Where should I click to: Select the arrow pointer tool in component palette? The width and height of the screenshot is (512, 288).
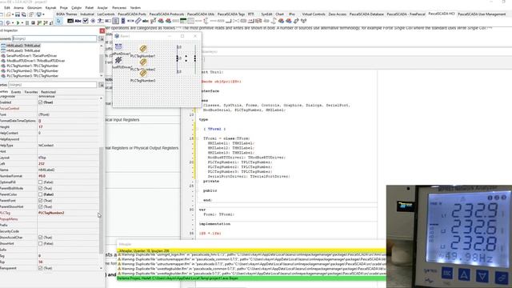pyautogui.click(x=58, y=22)
